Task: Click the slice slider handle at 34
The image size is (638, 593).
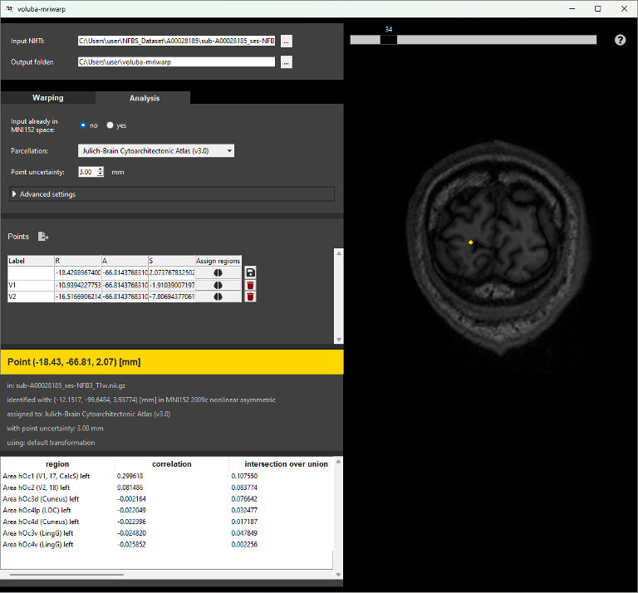Action: [x=388, y=39]
